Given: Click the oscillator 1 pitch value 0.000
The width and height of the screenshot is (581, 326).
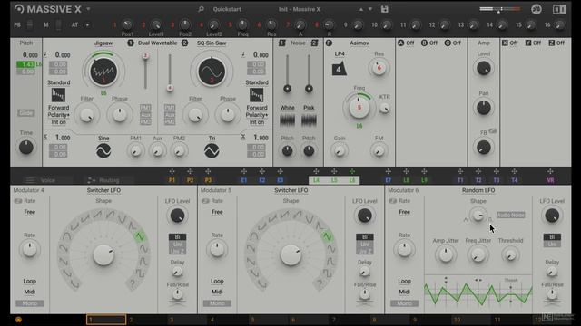Looking at the screenshot, I should [63, 54].
